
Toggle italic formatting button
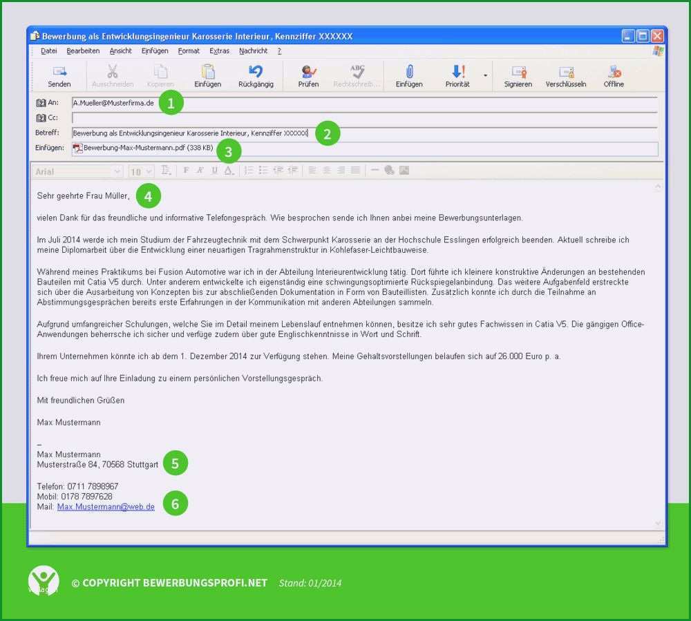200,171
